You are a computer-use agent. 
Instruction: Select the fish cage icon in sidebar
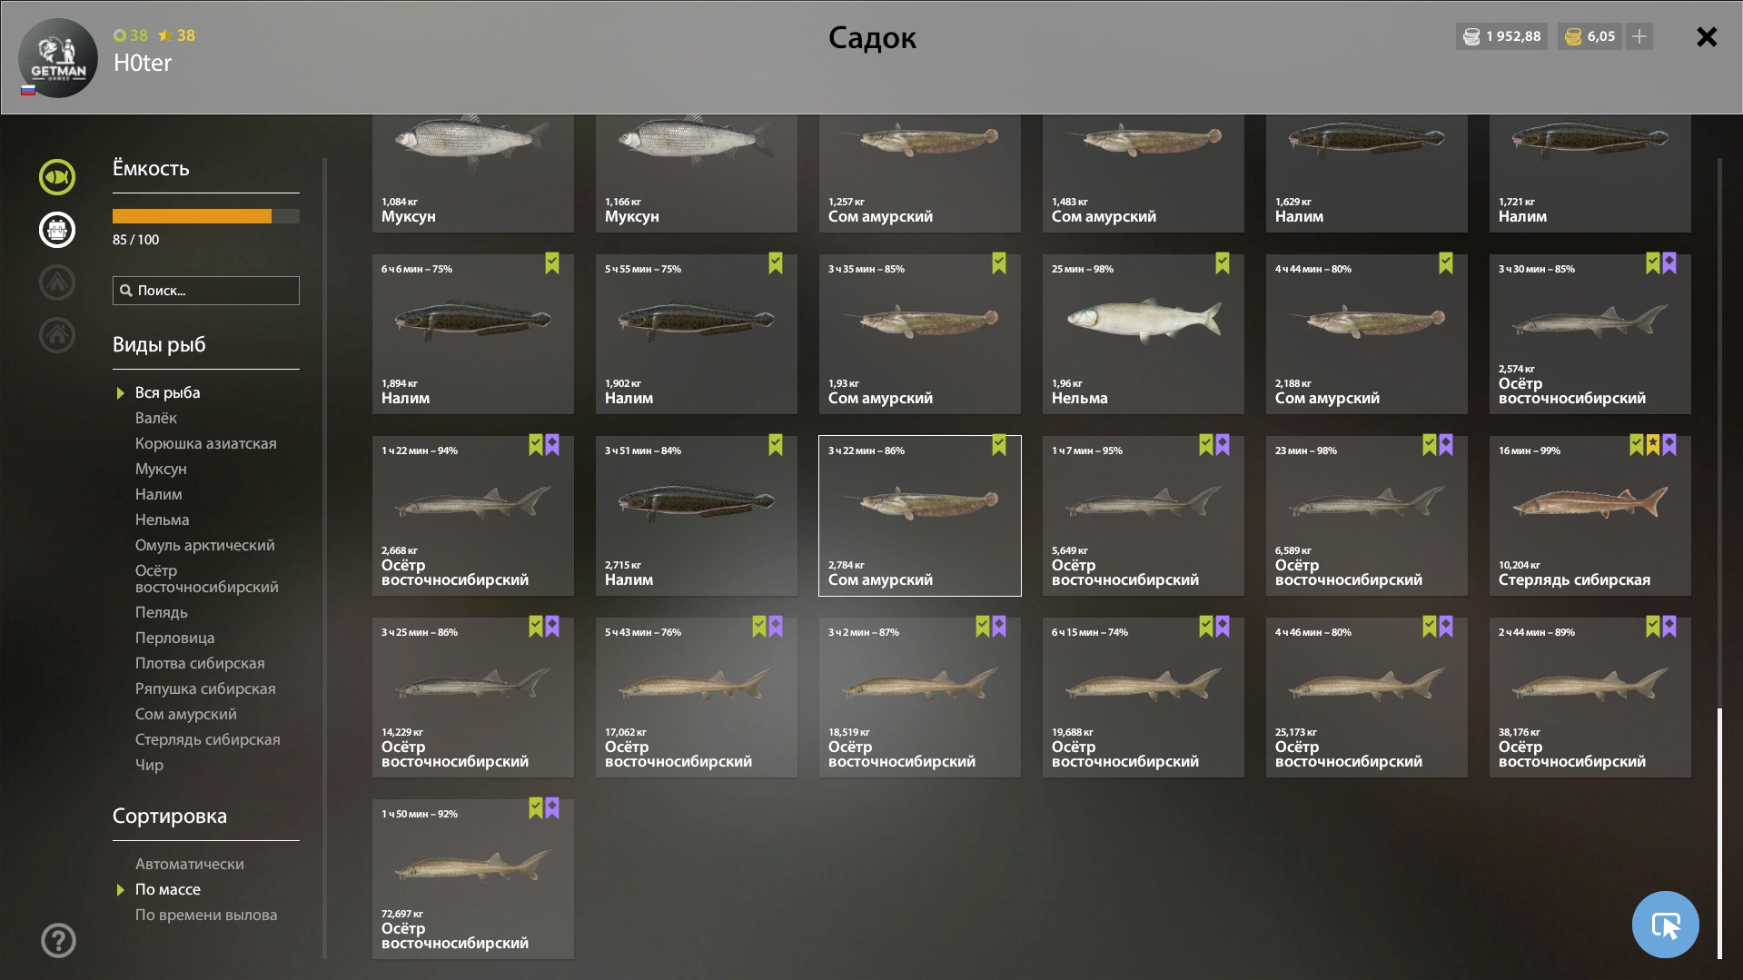(x=57, y=230)
